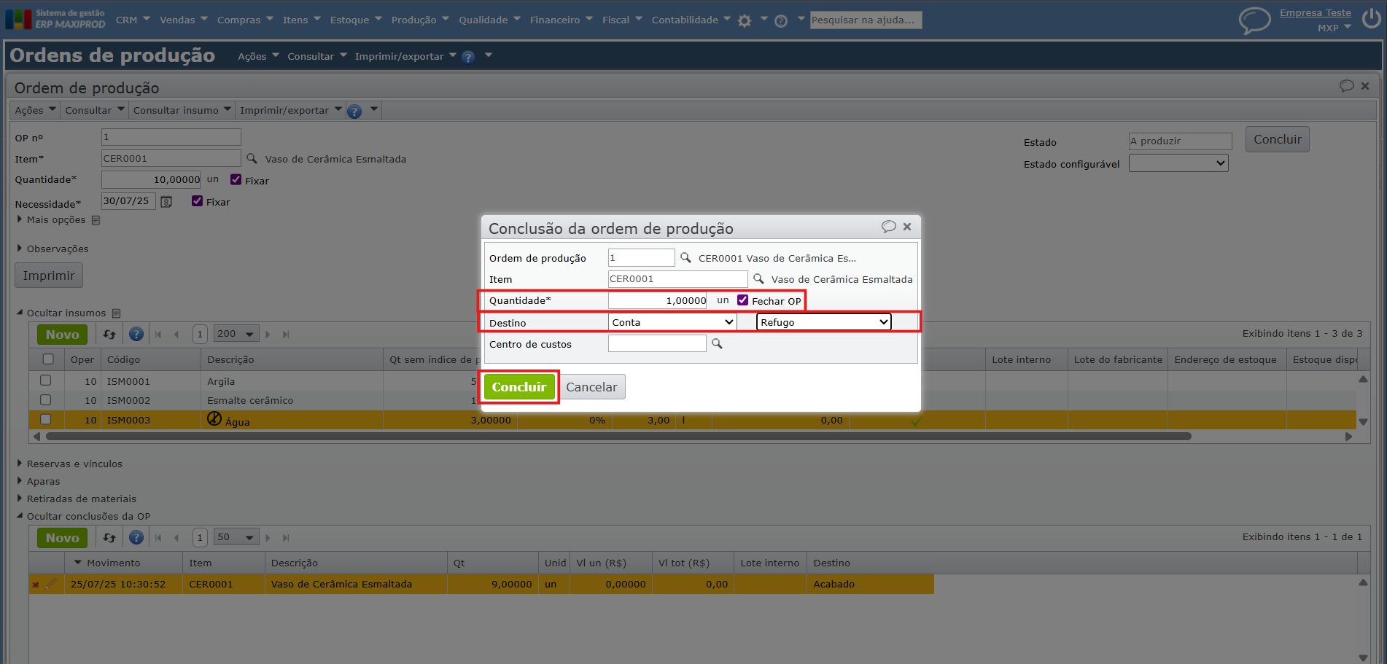Click the Centro de custos input field
This screenshot has width=1387, height=664.
coord(657,343)
